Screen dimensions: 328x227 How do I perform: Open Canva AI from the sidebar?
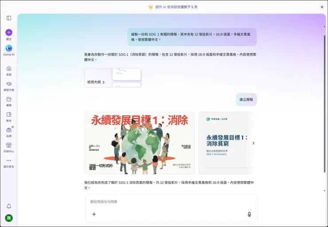(x=9, y=48)
